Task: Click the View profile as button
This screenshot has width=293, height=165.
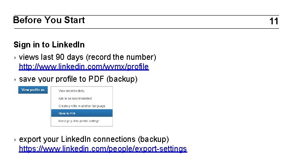Action: 33,90
